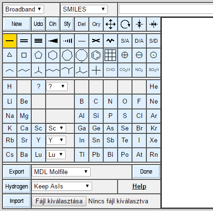Click the Sfy button
The height and width of the screenshot is (211, 213).
pyautogui.click(x=67, y=24)
